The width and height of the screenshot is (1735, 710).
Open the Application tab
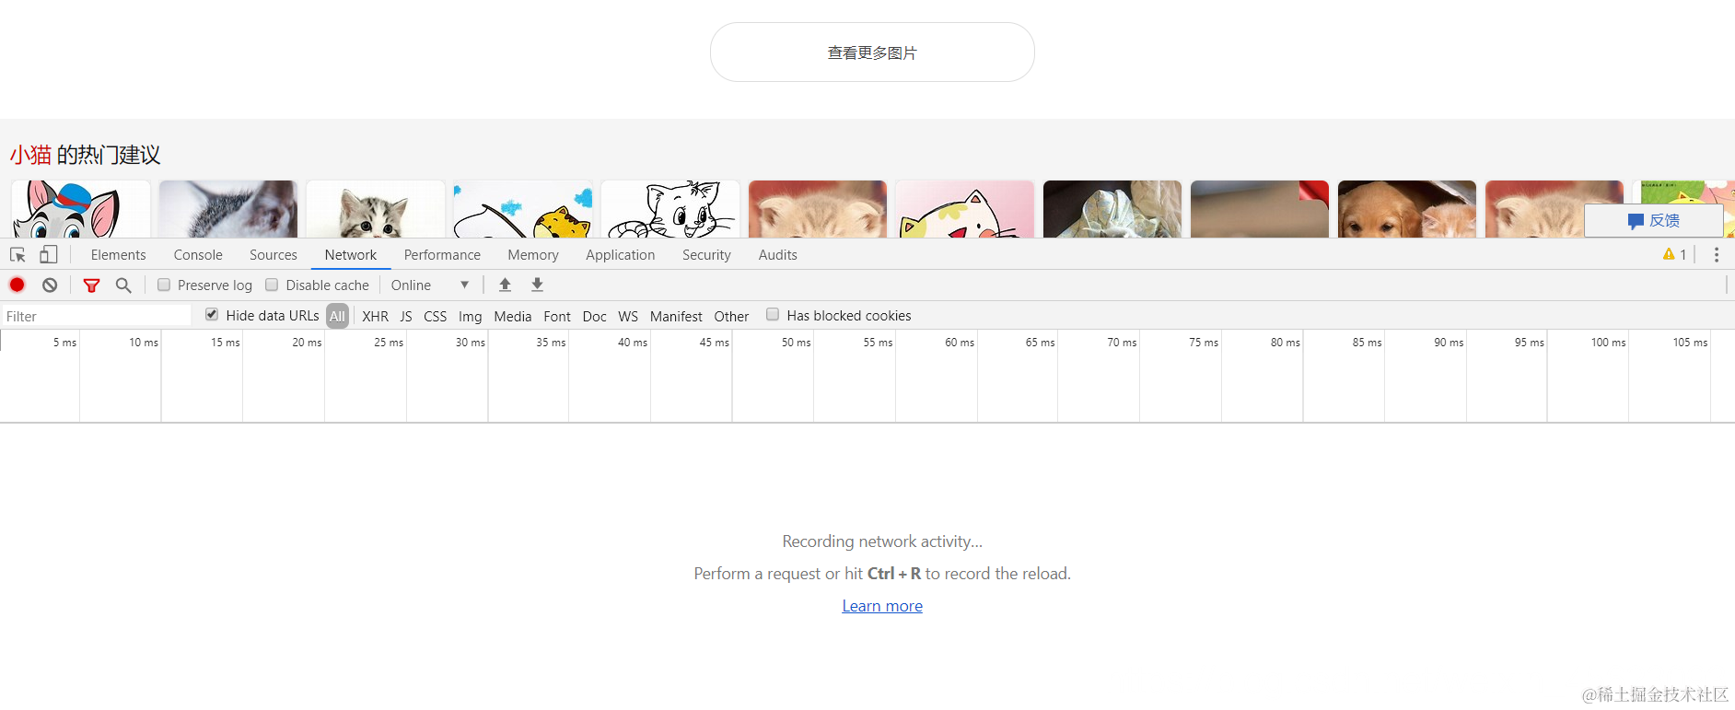621,255
